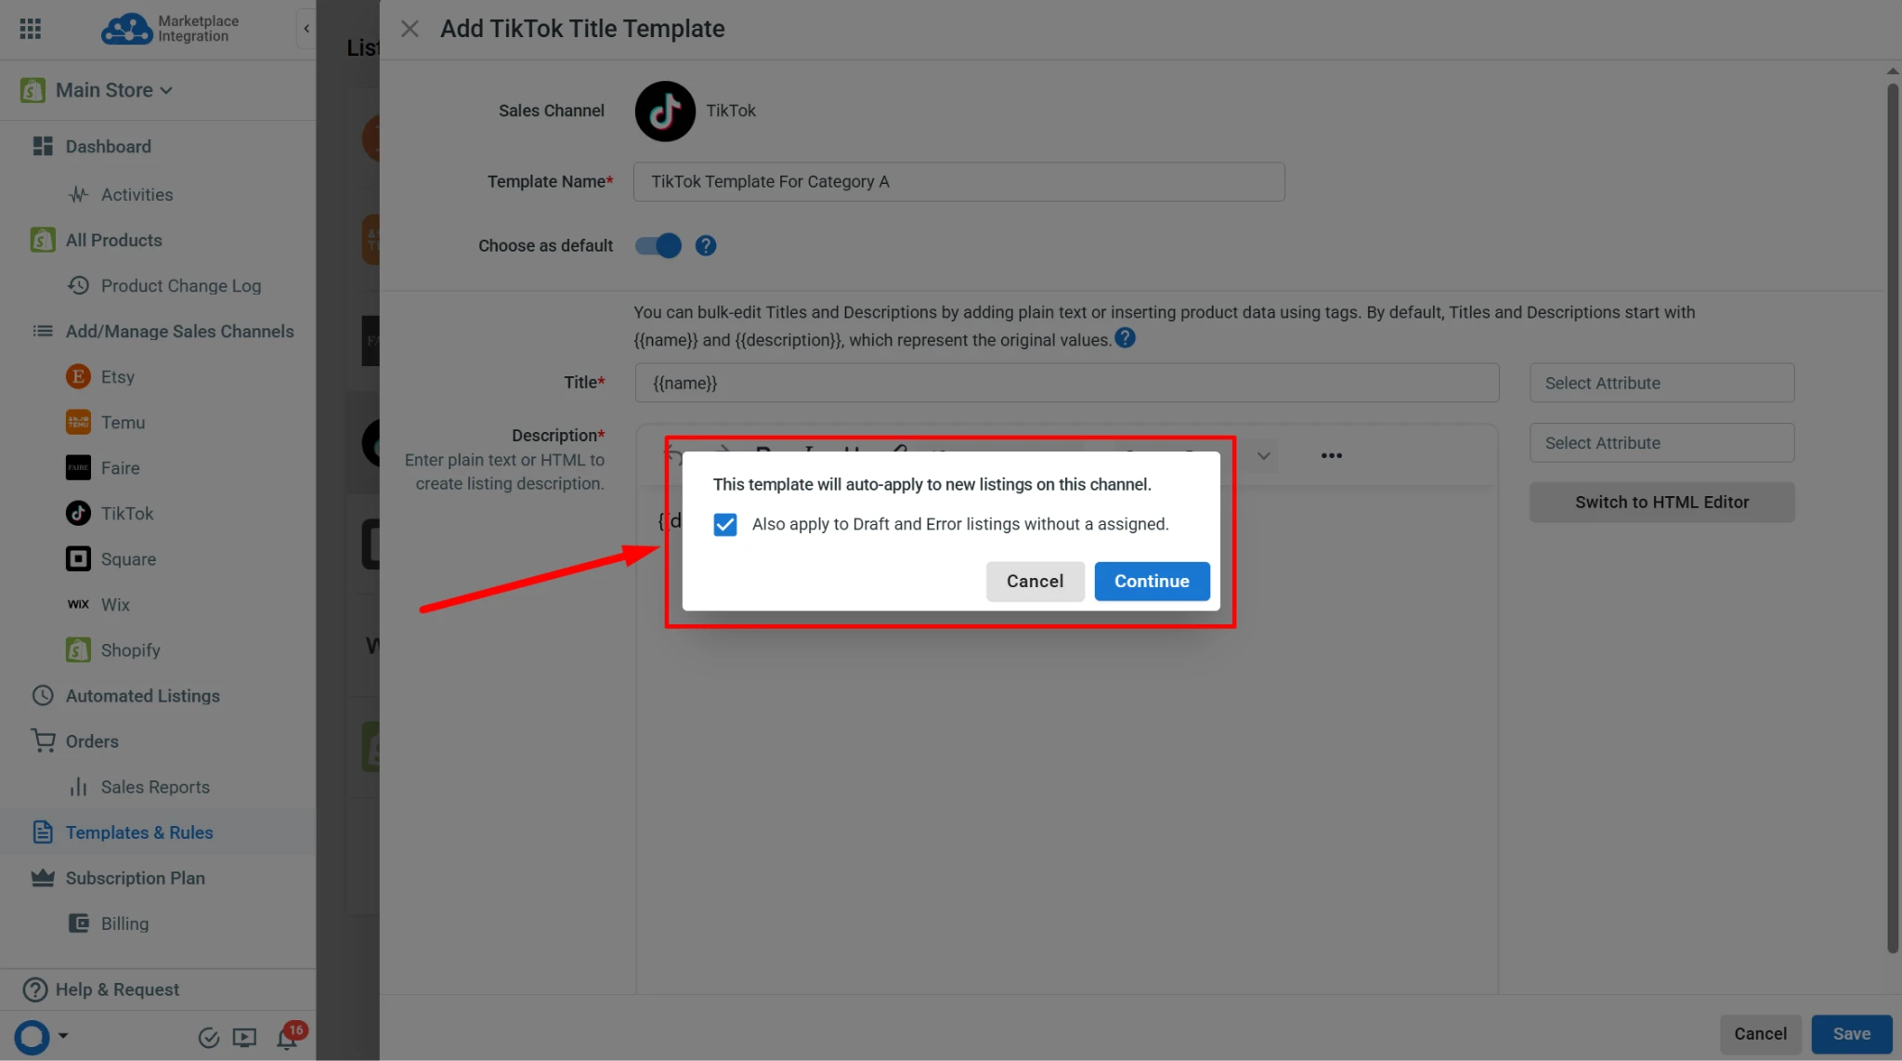Expand the Main Store dropdown
The height and width of the screenshot is (1061, 1902).
pos(114,90)
